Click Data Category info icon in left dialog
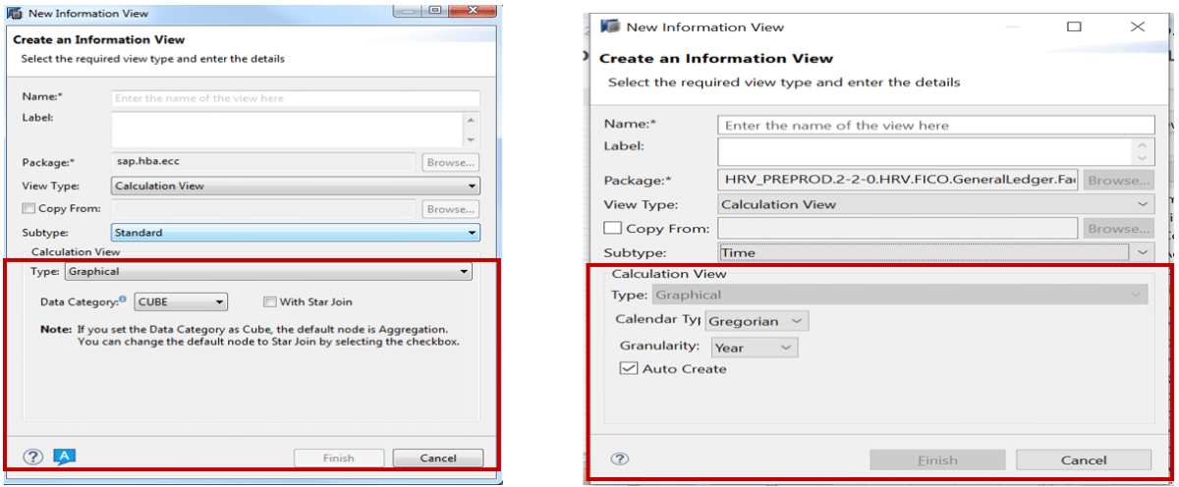 (x=123, y=299)
